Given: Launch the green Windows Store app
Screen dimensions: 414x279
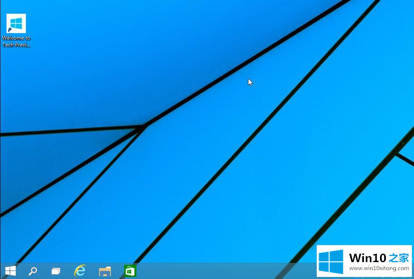Looking at the screenshot, I should tap(130, 271).
